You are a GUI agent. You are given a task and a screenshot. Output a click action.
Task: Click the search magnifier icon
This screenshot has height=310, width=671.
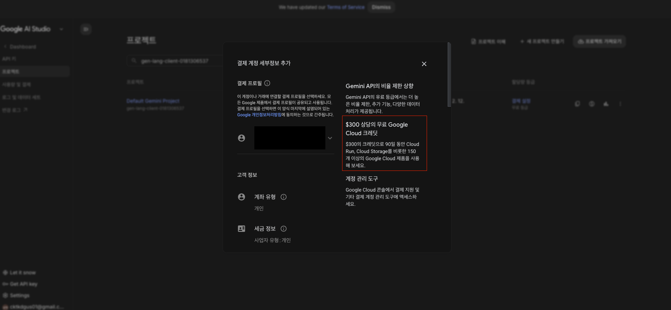pos(134,61)
